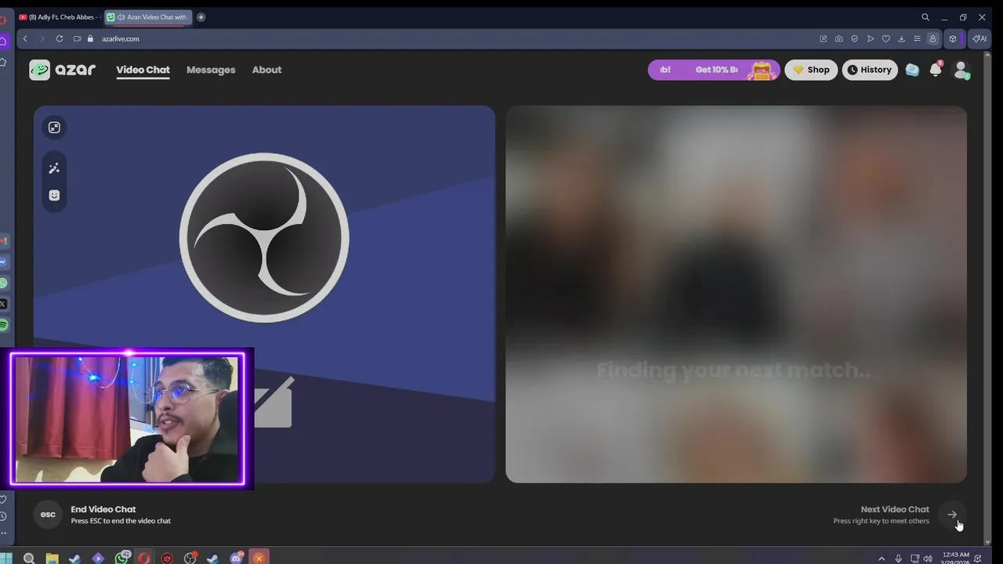Open the browser AI assistant button
Screen dimensions: 1003x564
(x=979, y=38)
